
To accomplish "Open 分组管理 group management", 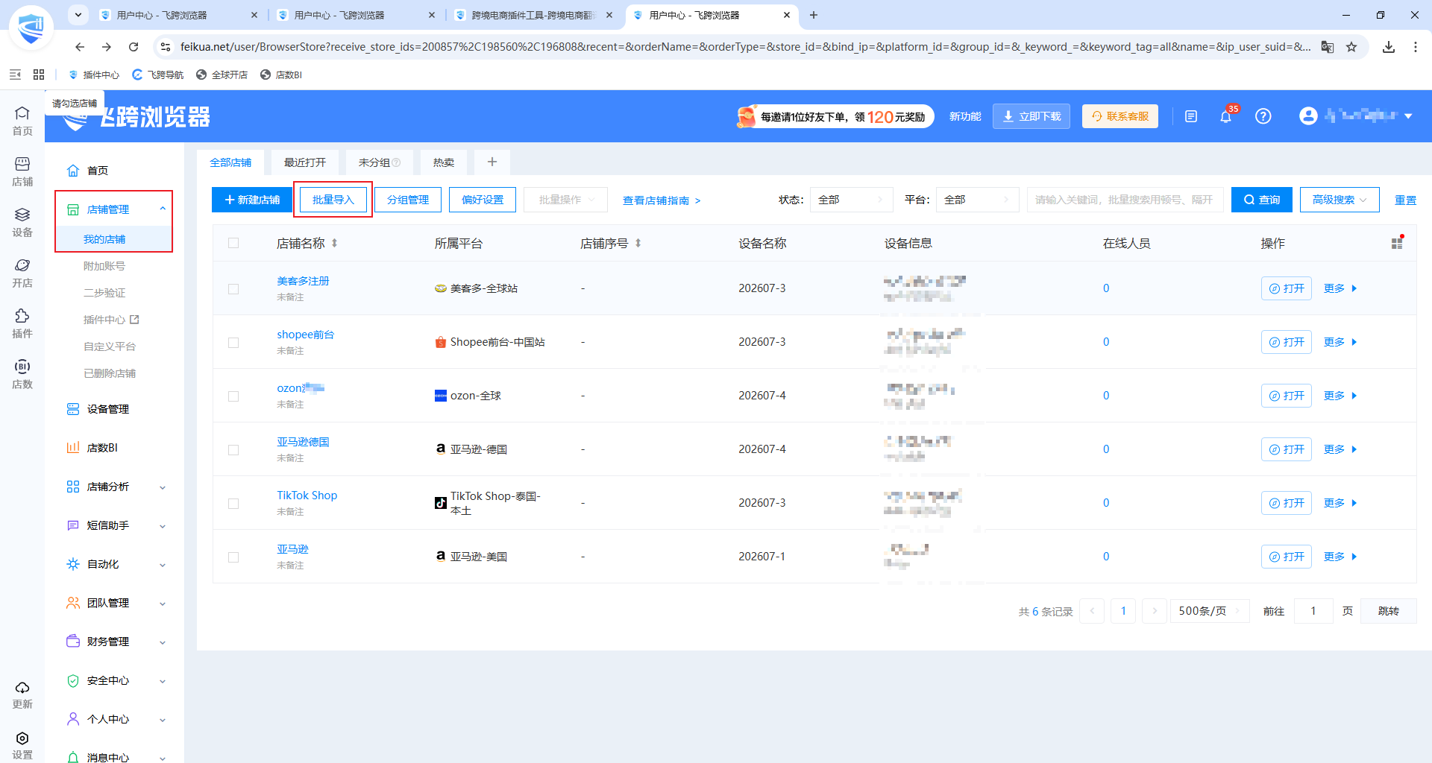I will coord(408,200).
